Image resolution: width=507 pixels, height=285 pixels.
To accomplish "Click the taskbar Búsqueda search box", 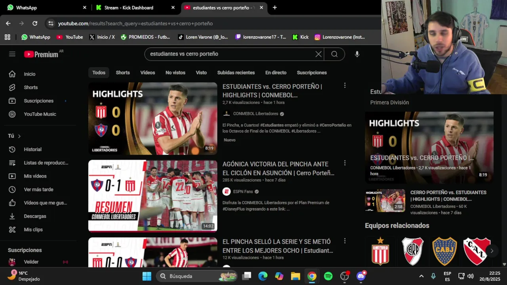I will (x=196, y=276).
